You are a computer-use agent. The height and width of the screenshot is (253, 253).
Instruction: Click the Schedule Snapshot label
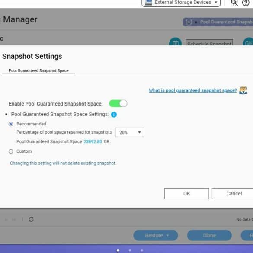(209, 42)
